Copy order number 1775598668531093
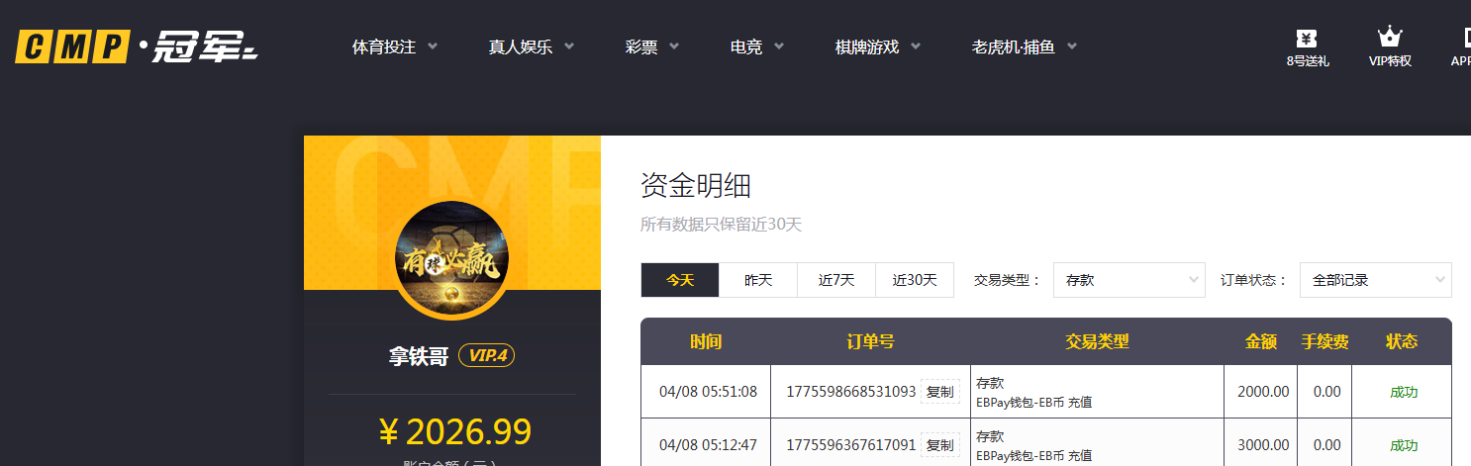The width and height of the screenshot is (1471, 466). click(x=939, y=392)
